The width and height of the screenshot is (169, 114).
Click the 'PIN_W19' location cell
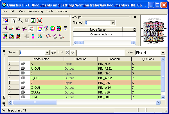tap(114, 88)
